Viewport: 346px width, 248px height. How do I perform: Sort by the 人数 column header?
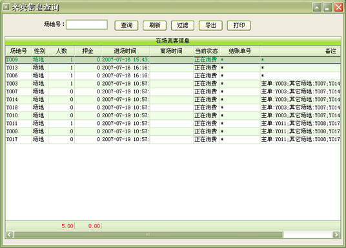tap(61, 51)
